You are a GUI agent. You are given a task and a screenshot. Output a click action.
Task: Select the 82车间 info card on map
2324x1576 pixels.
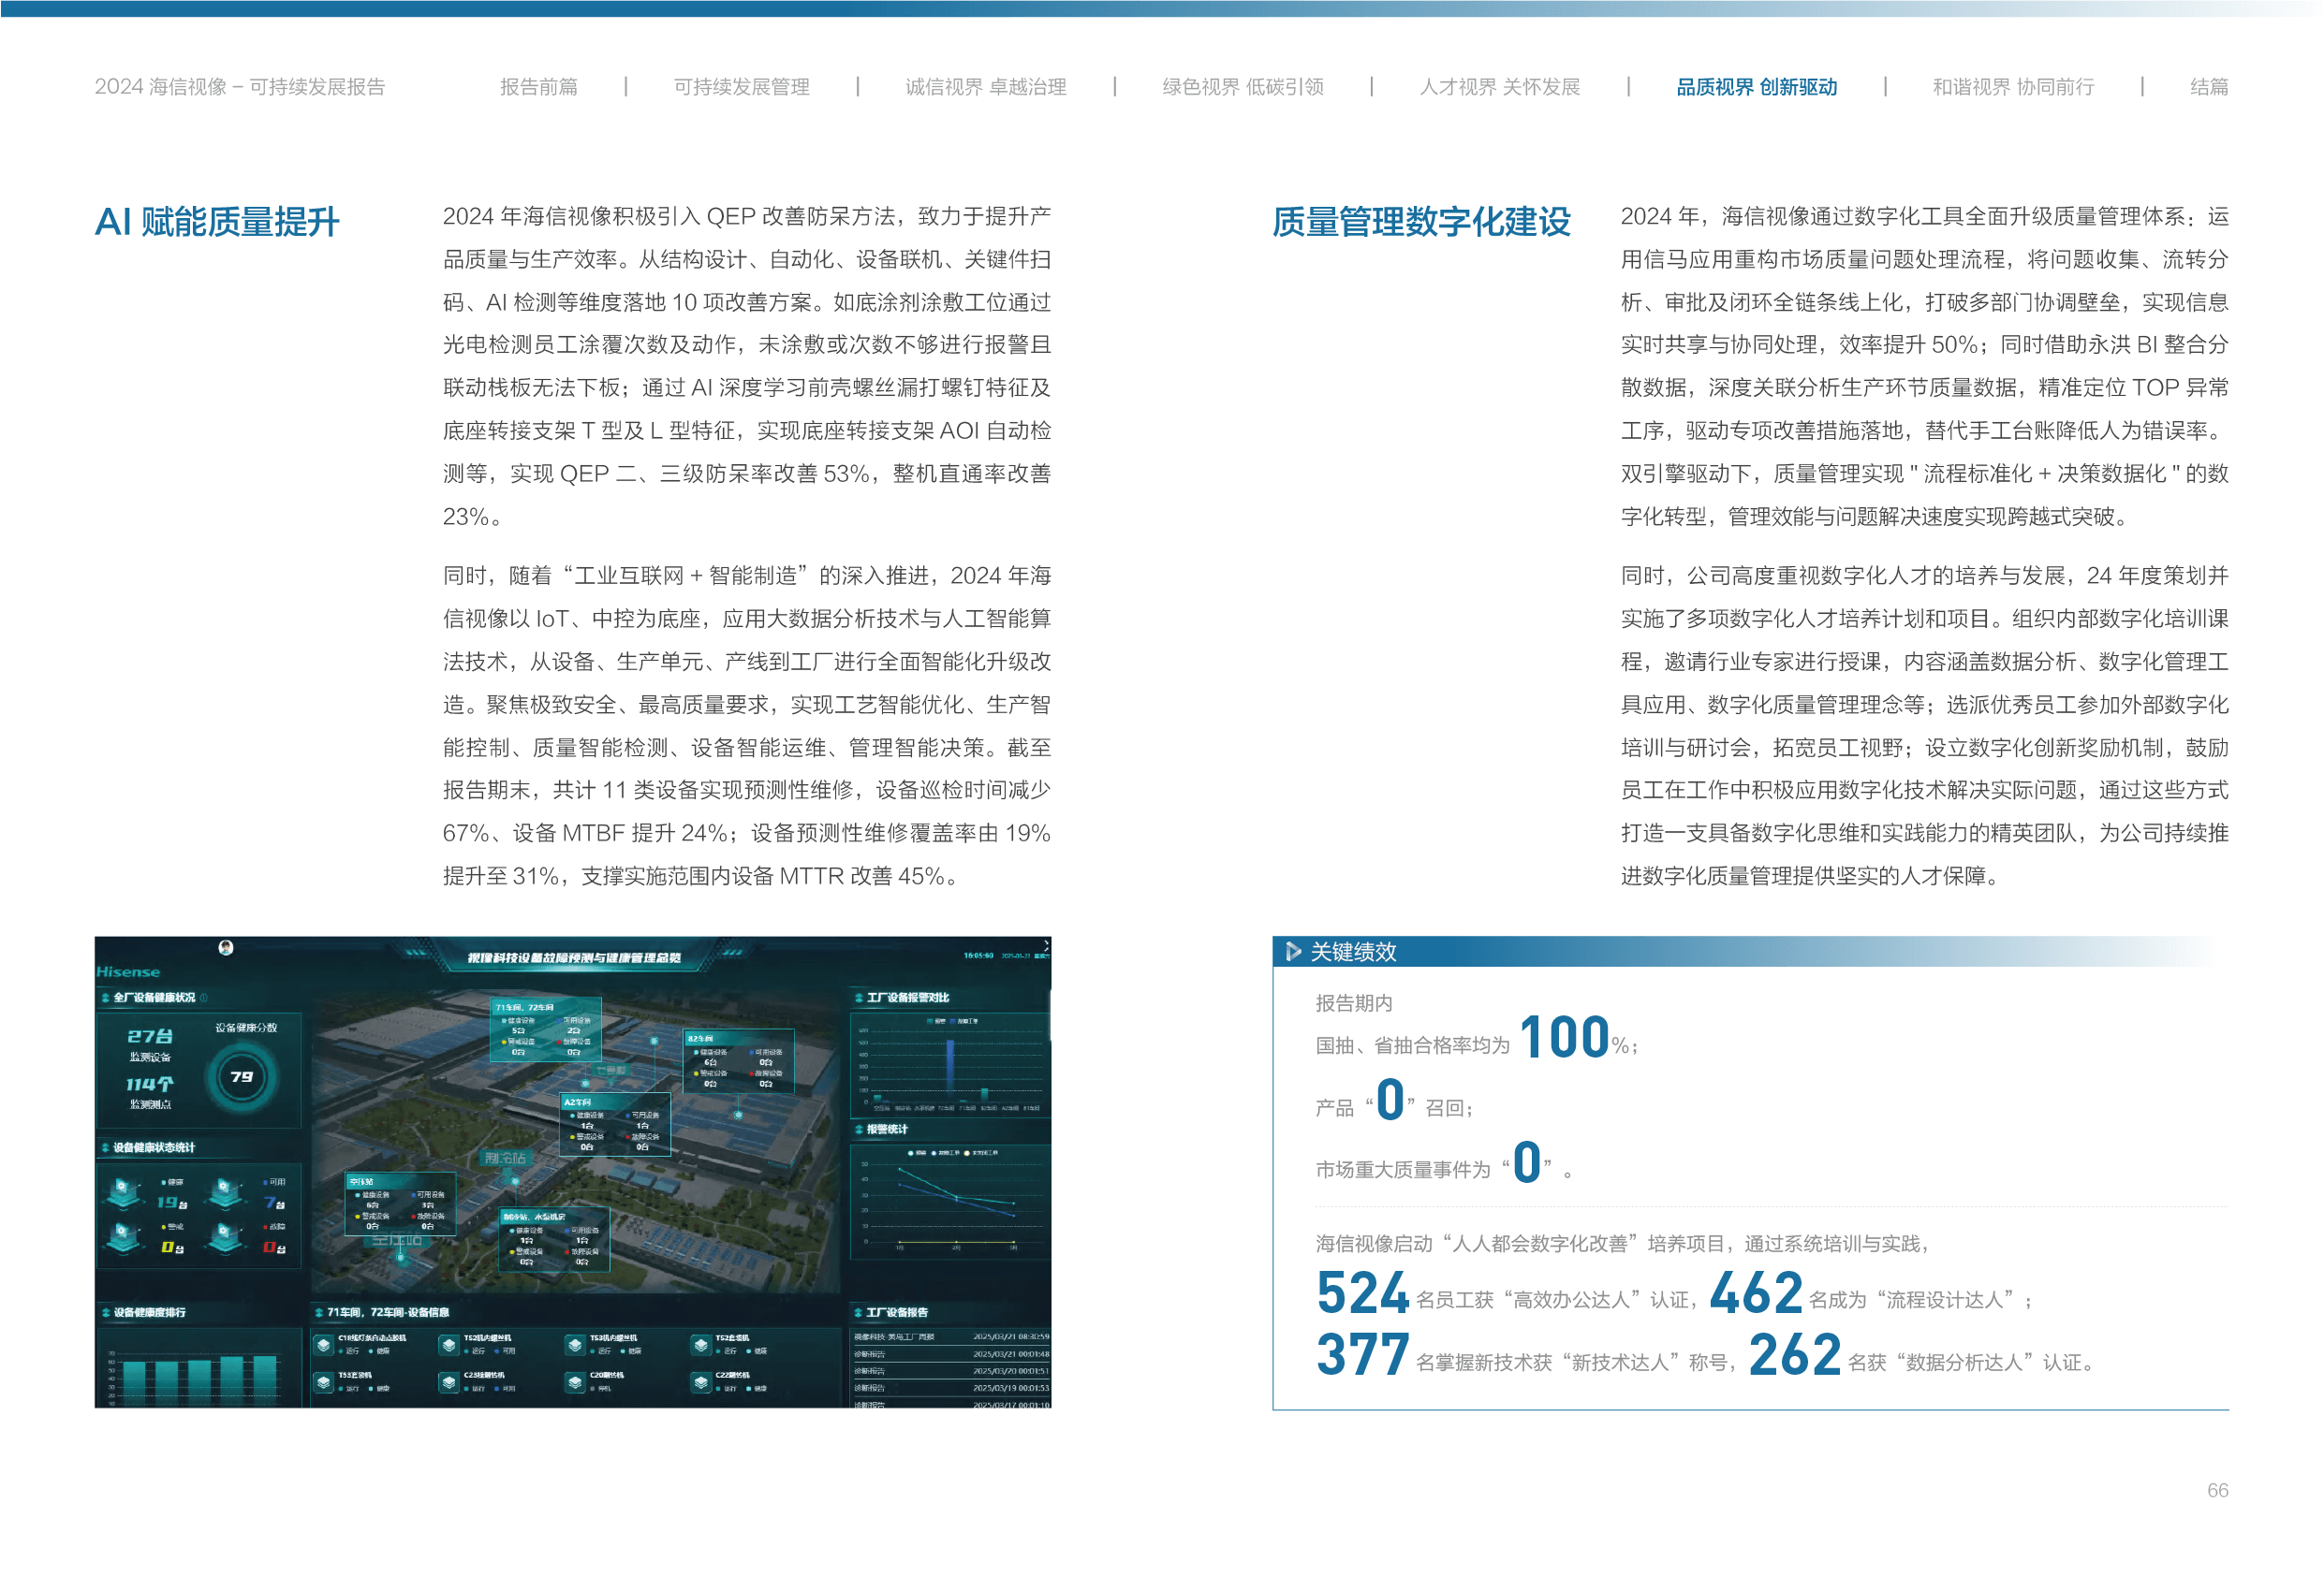click(x=738, y=1061)
